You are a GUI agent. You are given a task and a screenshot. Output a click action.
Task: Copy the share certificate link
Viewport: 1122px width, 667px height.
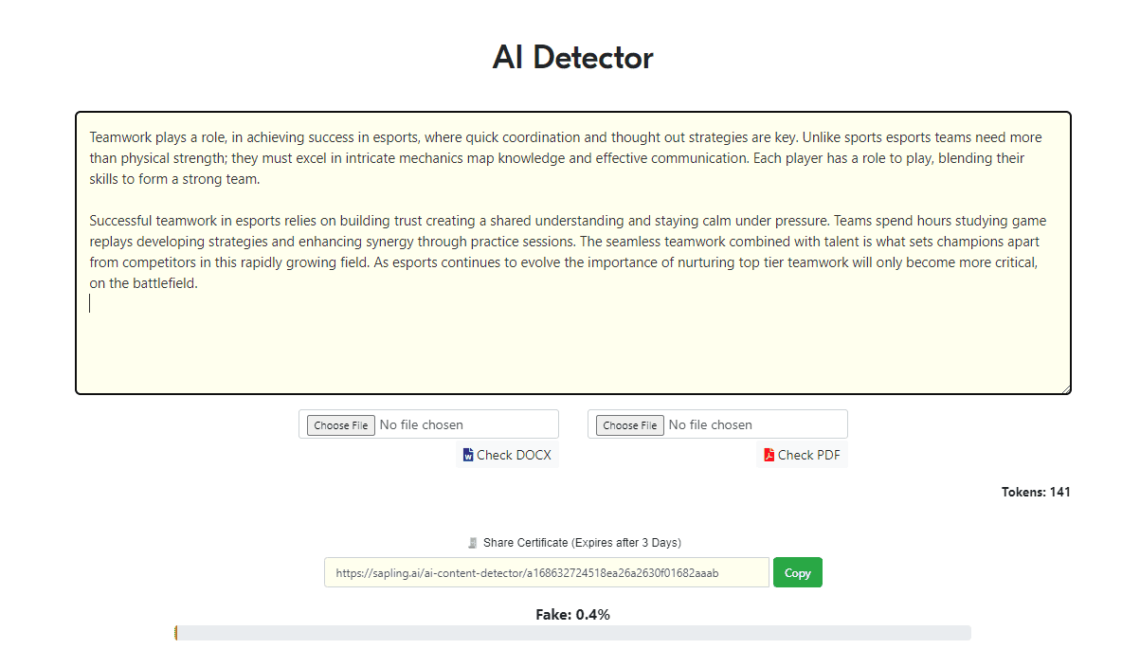797,572
